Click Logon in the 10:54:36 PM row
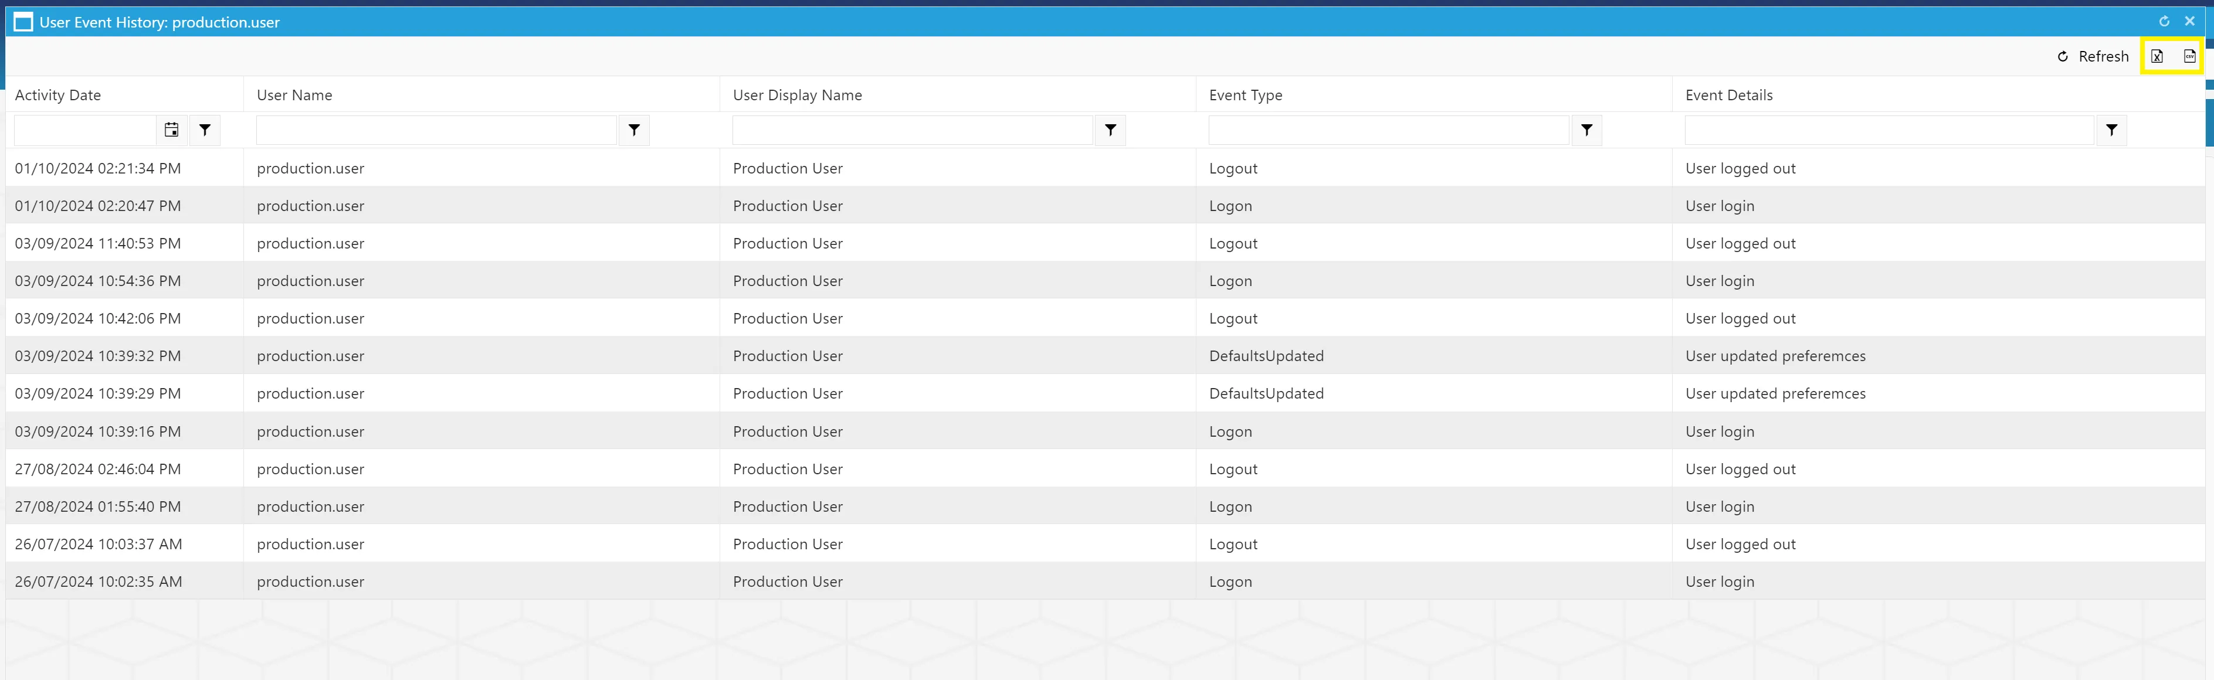2214x680 pixels. tap(1230, 281)
